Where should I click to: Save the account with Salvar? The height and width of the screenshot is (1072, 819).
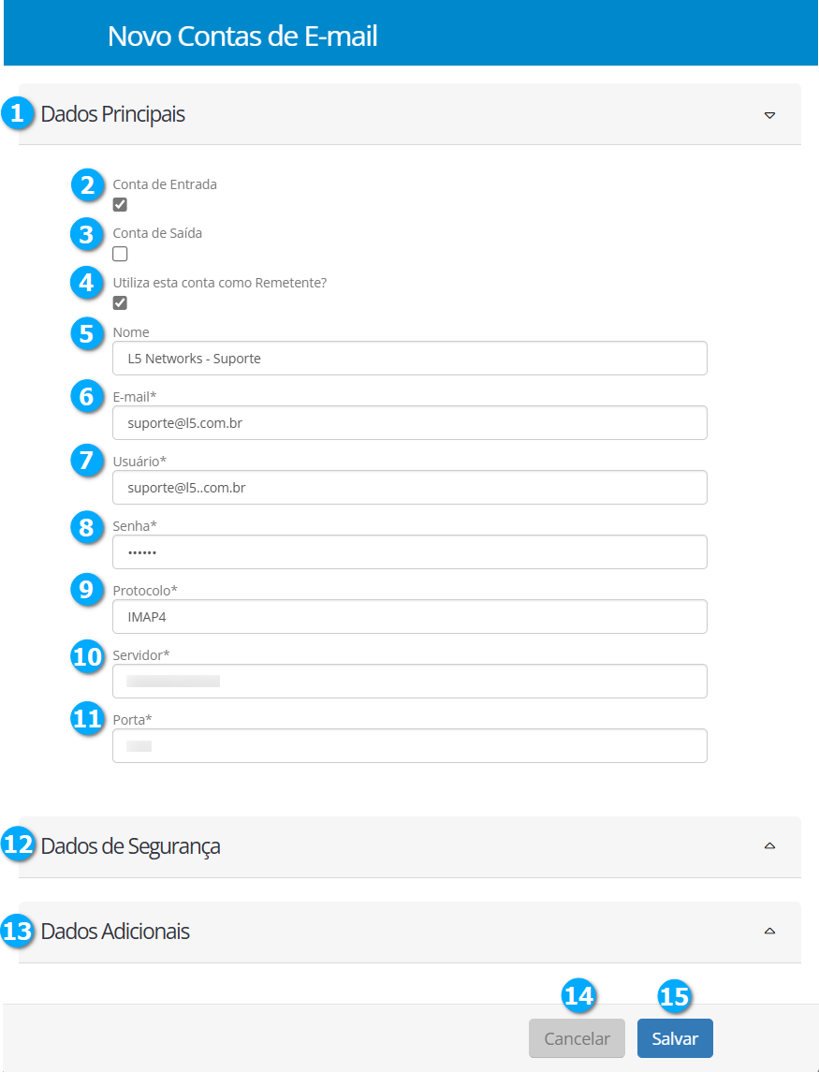(674, 1038)
